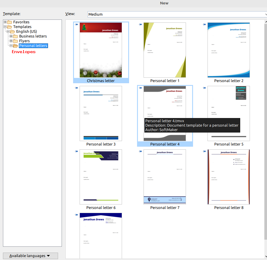Image resolution: width=267 pixels, height=260 pixels.
Task: Expand the Favorites tree node
Action: pos(5,22)
